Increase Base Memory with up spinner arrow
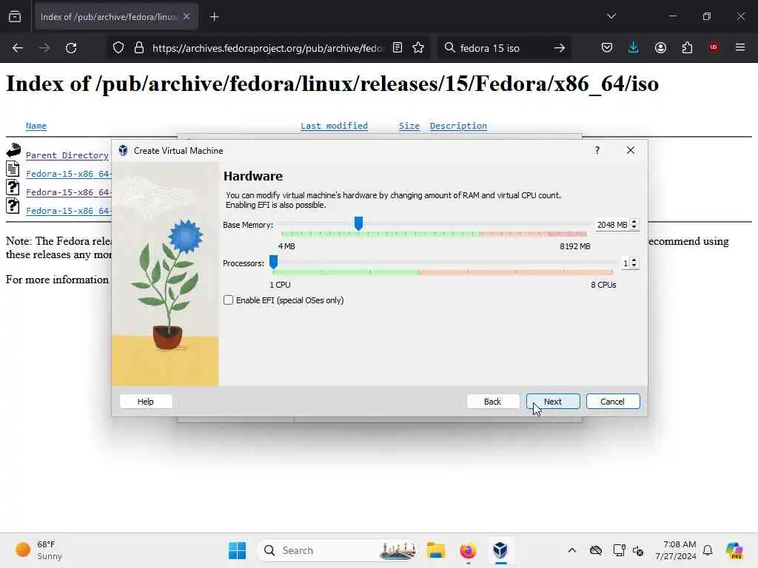Image resolution: width=758 pixels, height=568 pixels. pos(634,222)
